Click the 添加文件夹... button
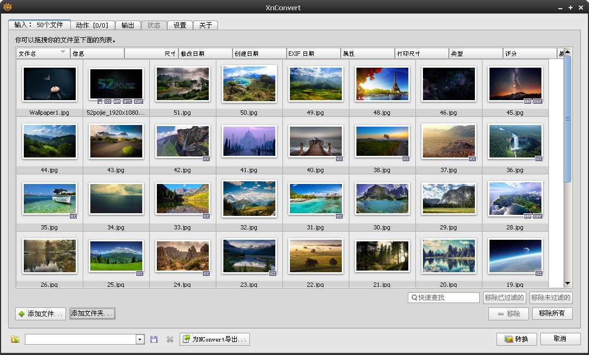This screenshot has width=589, height=355. (92, 313)
